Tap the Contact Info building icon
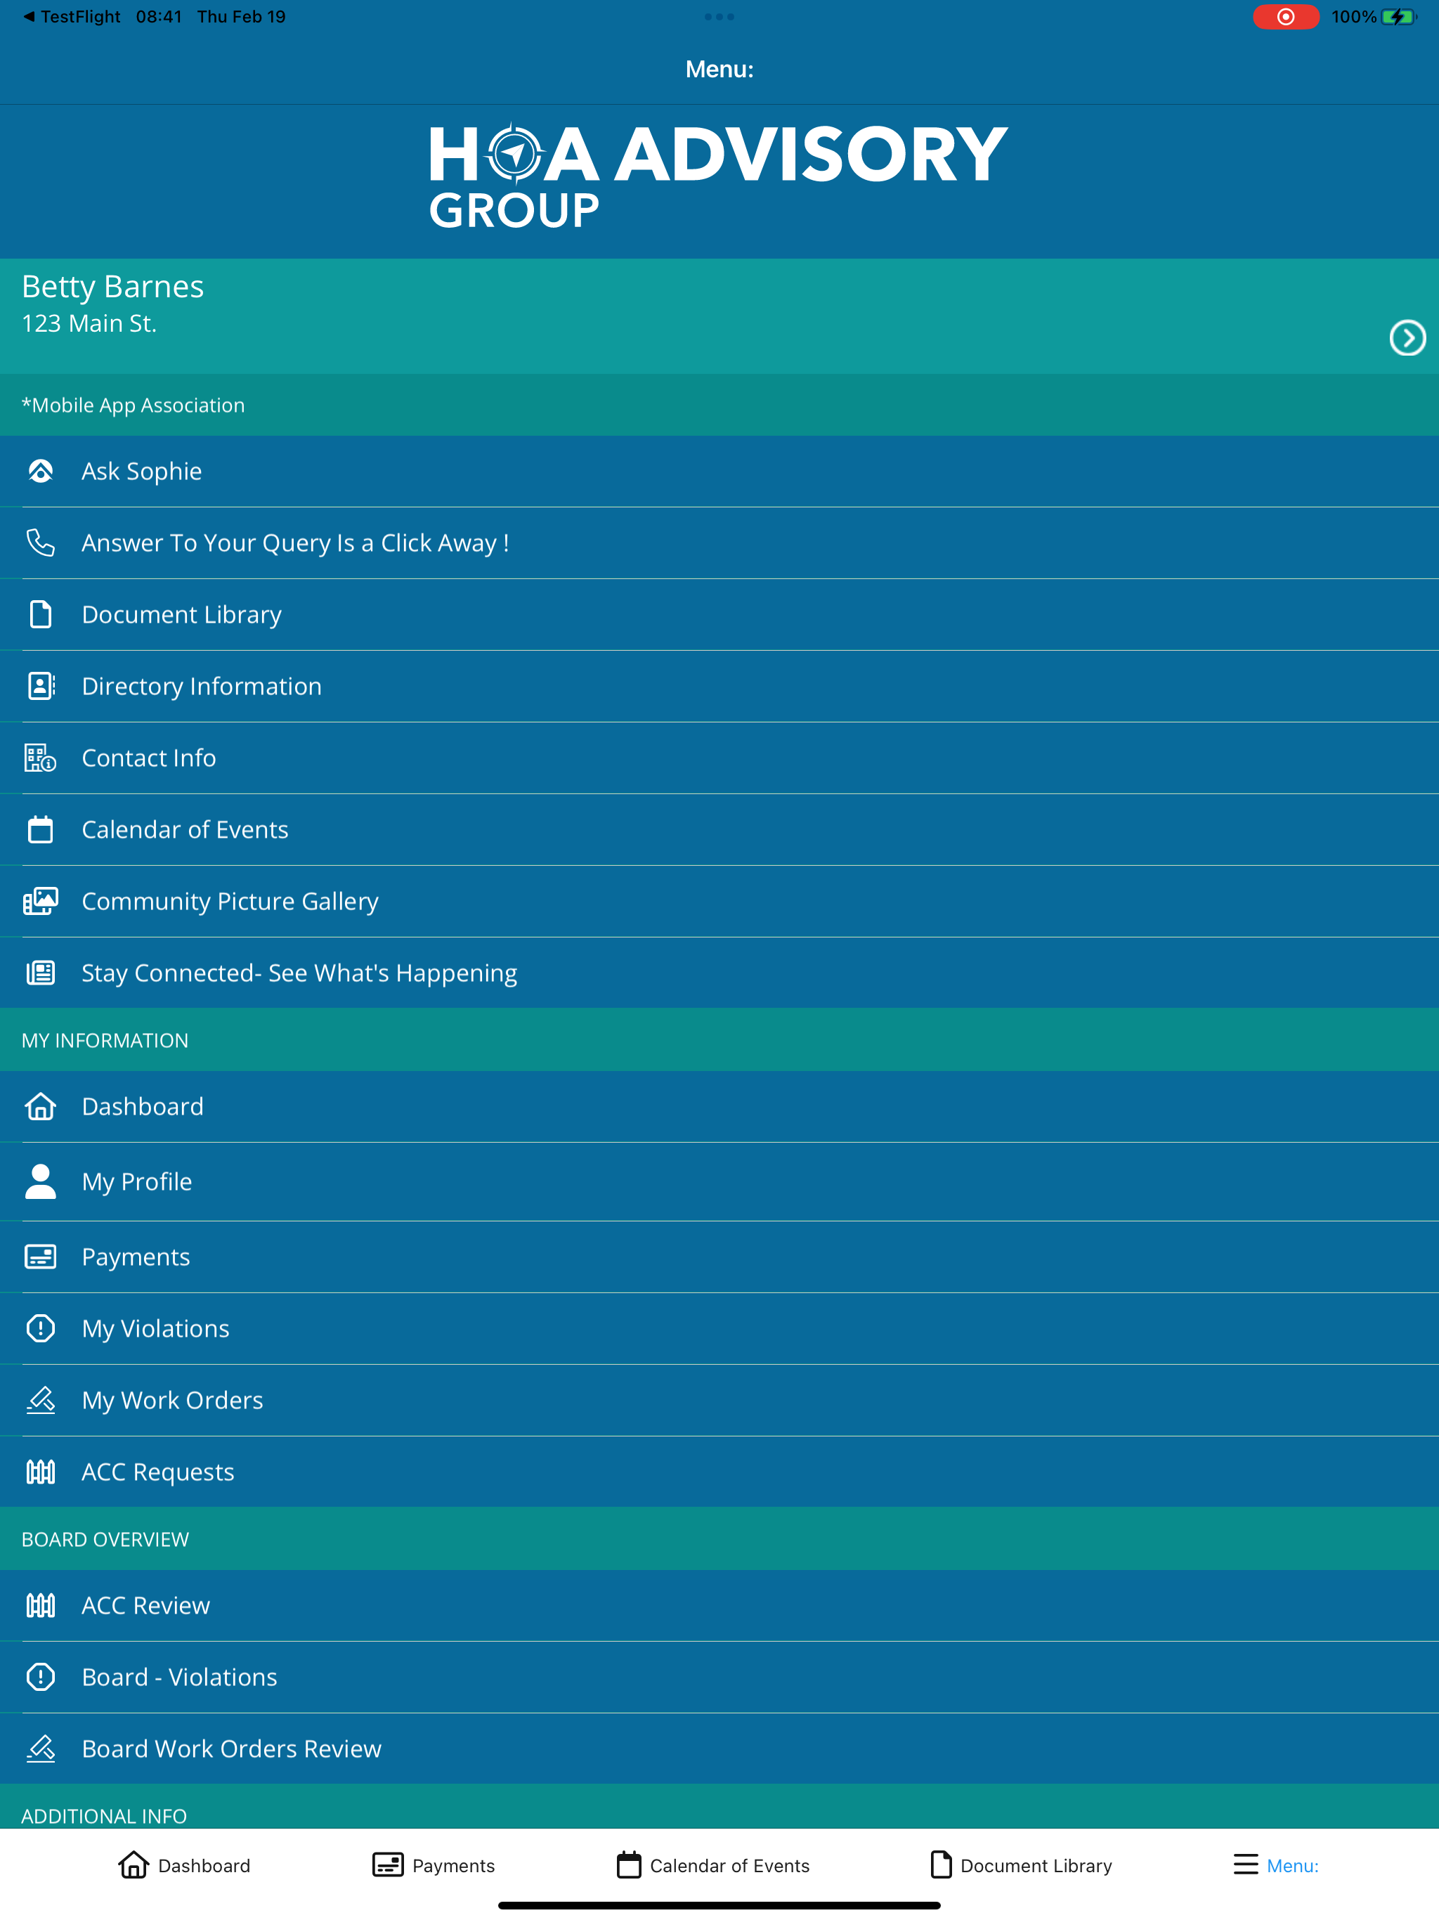Viewport: 1439px width, 1920px height. click(x=41, y=758)
